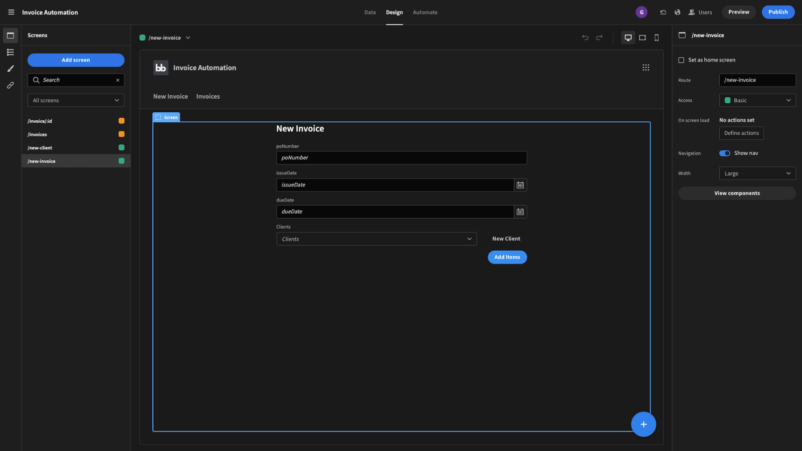Open dueDate calendar picker icon
Viewport: 802px width, 451px height.
[520, 211]
